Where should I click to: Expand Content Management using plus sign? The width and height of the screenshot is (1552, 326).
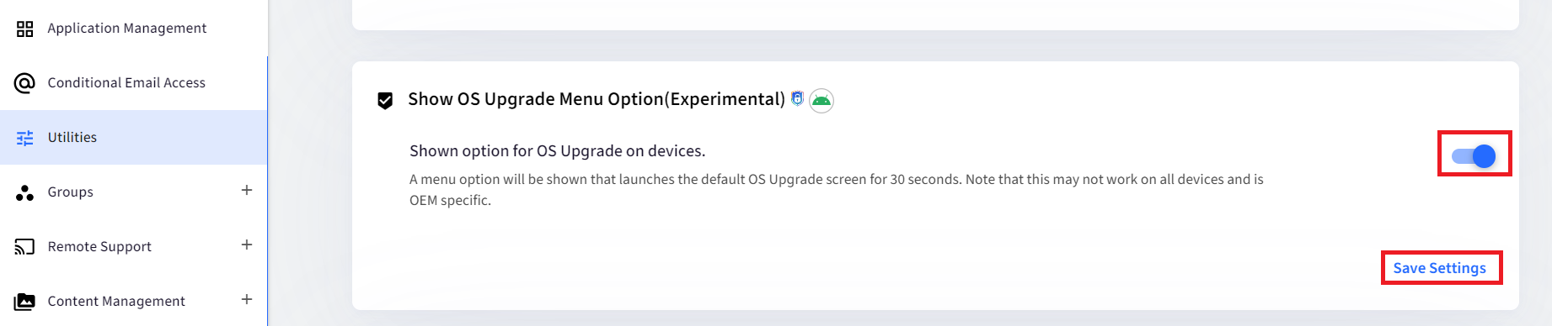(247, 300)
